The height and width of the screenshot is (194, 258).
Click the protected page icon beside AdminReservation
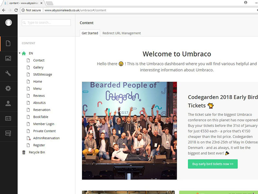29,138
